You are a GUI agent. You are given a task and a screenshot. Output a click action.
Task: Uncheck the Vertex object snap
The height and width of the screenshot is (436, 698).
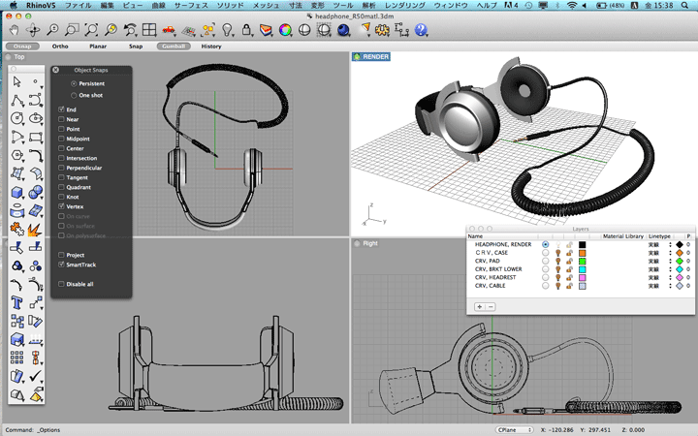pos(61,206)
